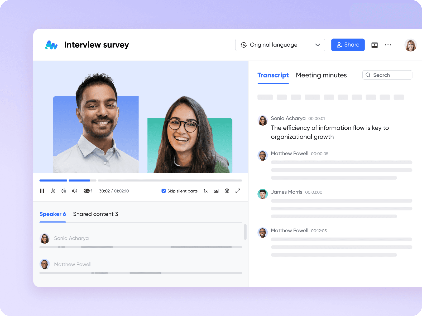The width and height of the screenshot is (422, 316).
Task: Click Matthew Powell avatar at 00:00:05
Action: click(262, 156)
